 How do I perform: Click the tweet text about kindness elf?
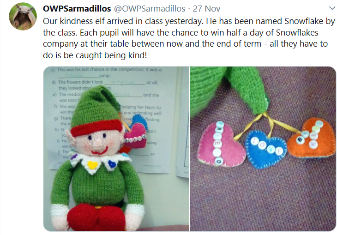(x=189, y=38)
